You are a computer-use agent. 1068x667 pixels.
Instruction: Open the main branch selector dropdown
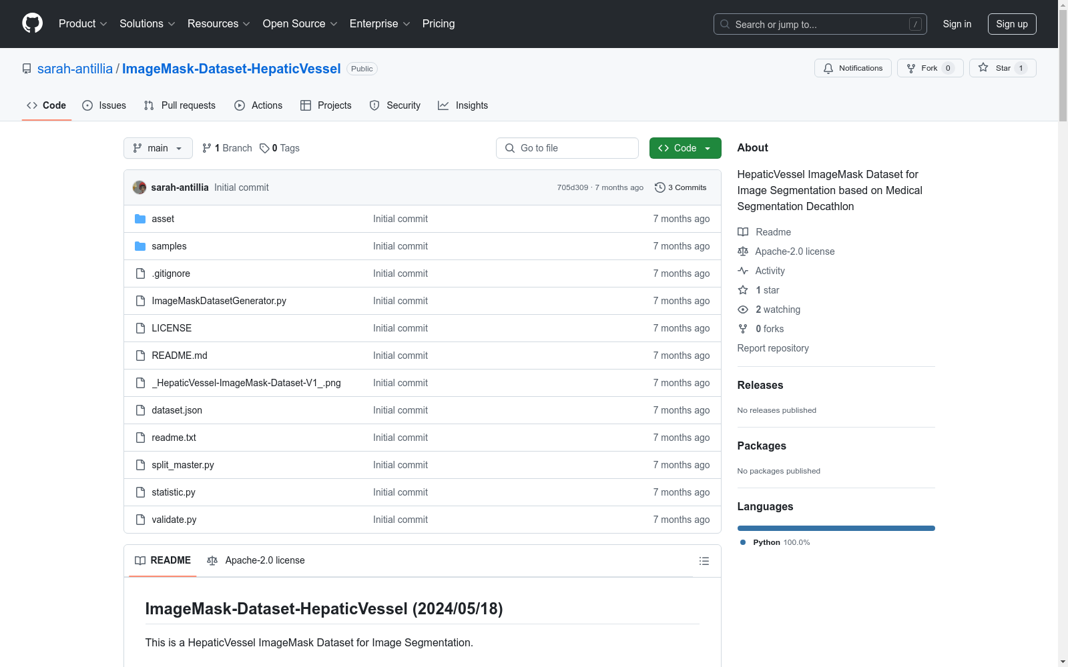pyautogui.click(x=158, y=148)
